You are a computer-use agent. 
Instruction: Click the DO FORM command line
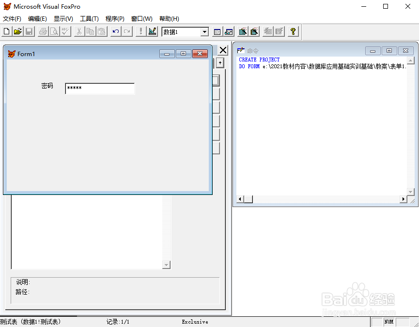click(x=323, y=66)
